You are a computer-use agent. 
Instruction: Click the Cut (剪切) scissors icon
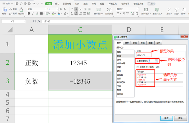(x=11, y=9)
